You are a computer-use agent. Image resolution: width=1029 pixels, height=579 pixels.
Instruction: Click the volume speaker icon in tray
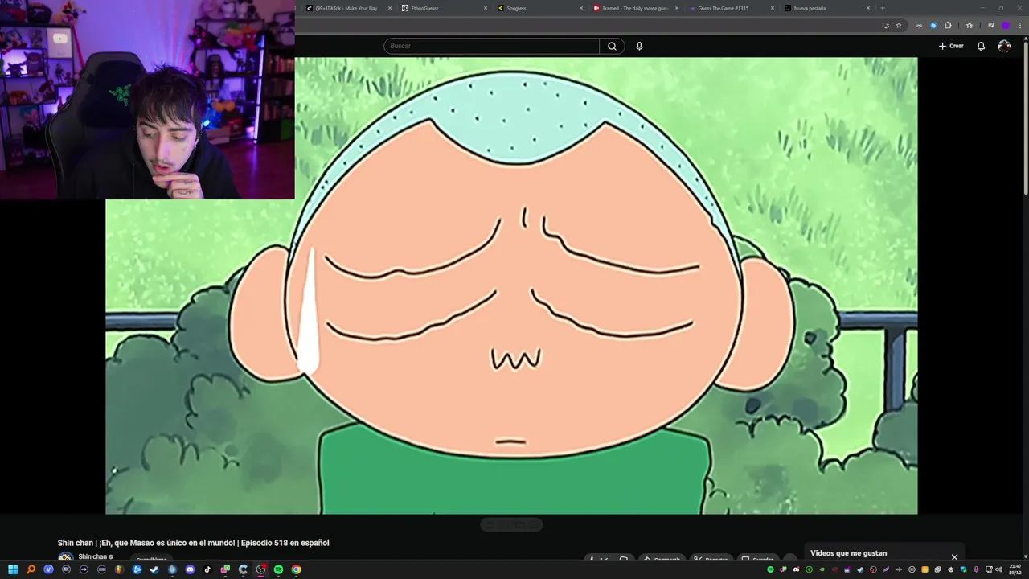(x=998, y=569)
